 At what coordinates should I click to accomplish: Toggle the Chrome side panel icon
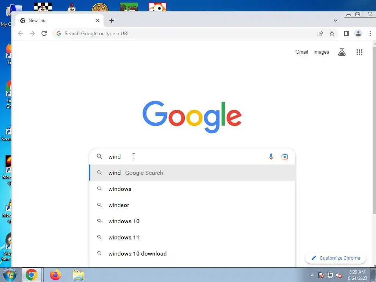tap(347, 33)
